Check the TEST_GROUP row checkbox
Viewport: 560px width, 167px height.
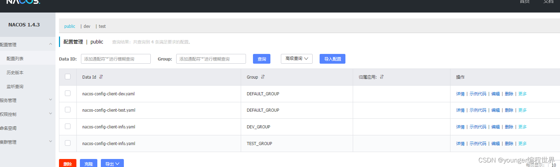point(68,143)
